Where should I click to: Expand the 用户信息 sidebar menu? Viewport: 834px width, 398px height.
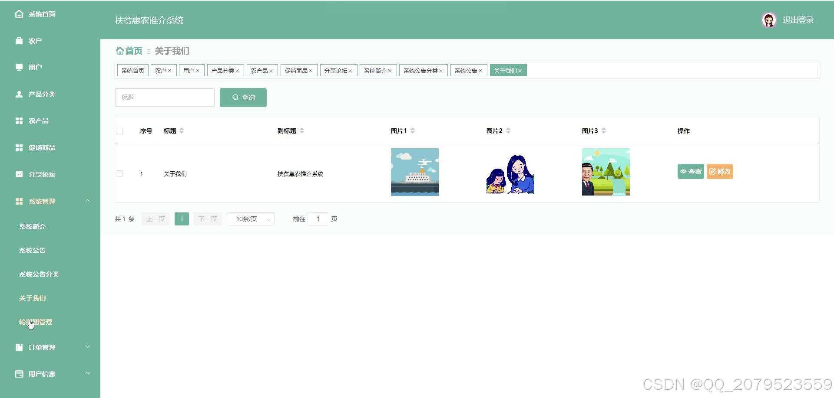(x=88, y=373)
